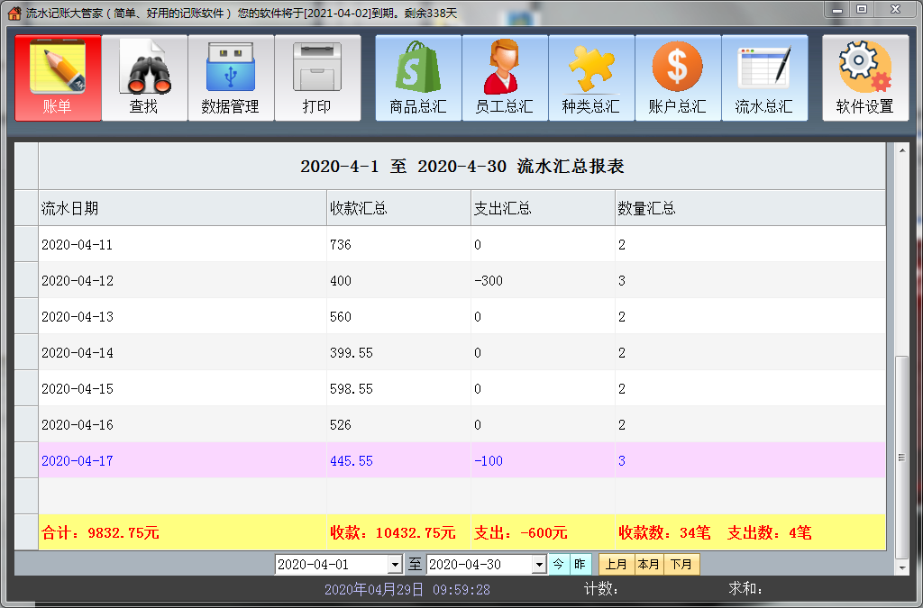Image resolution: width=923 pixels, height=608 pixels.
Task: Select 下月 next month button
Action: [682, 565]
